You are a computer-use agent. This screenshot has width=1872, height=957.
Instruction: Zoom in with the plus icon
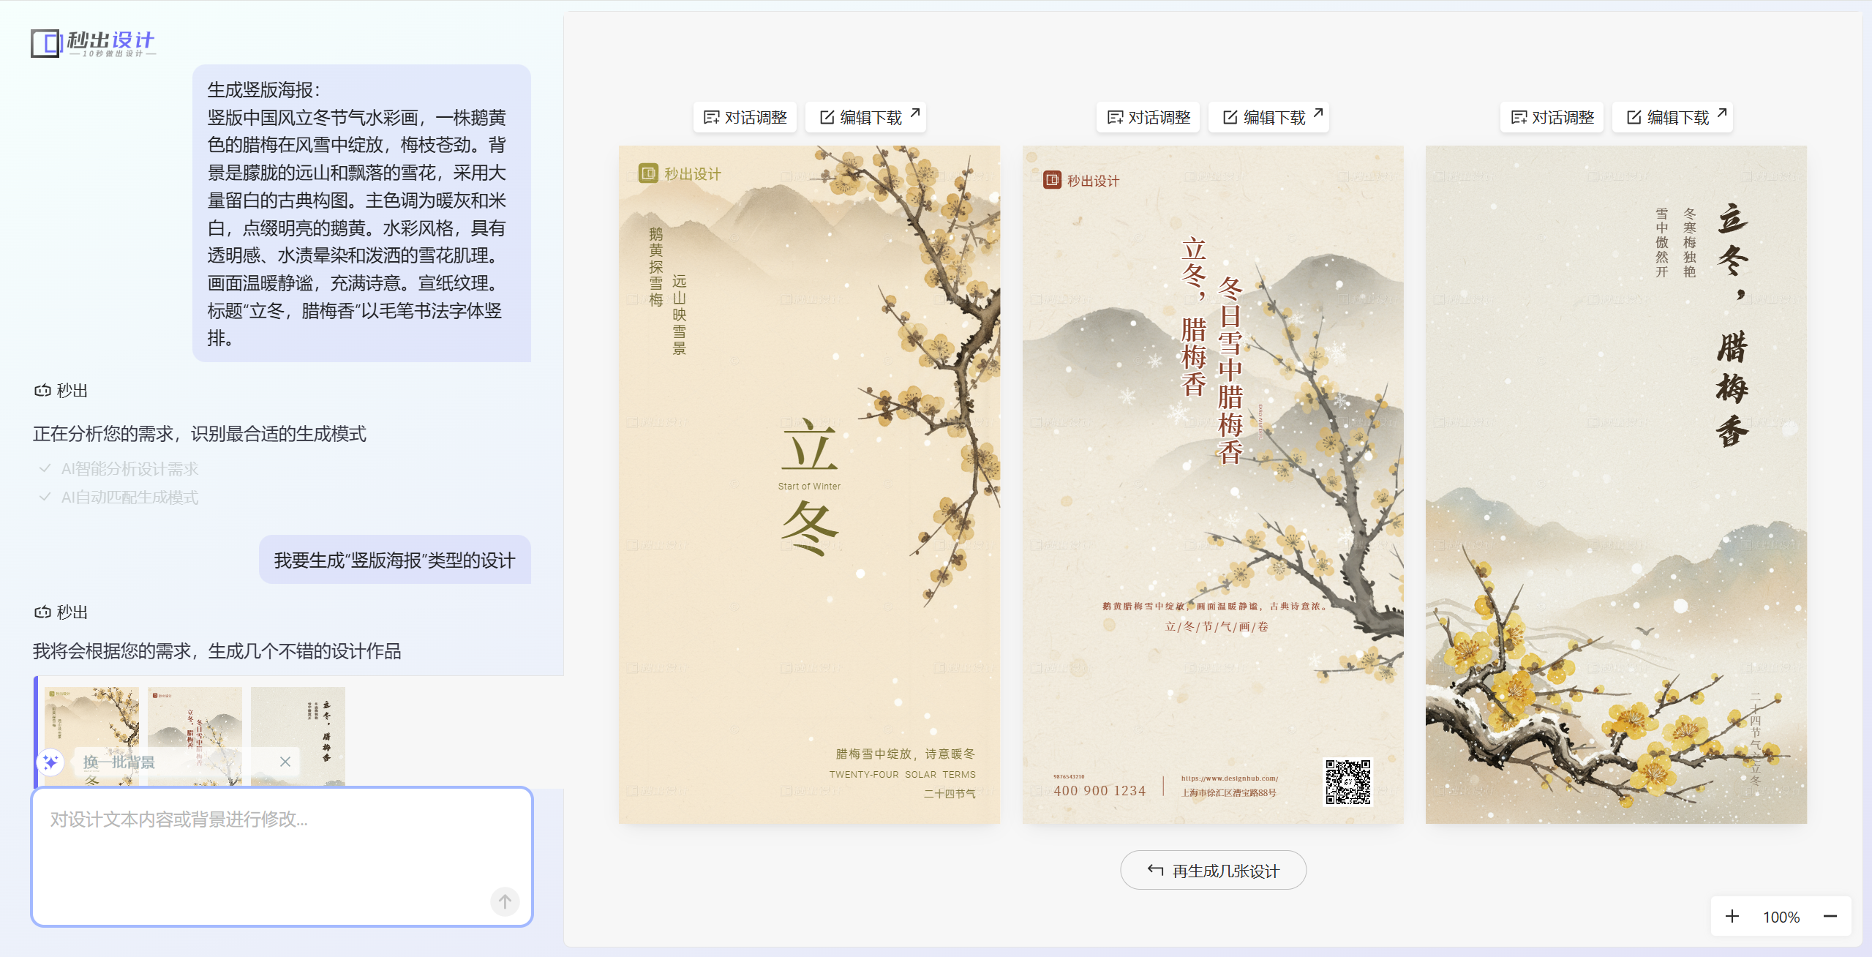(x=1732, y=917)
